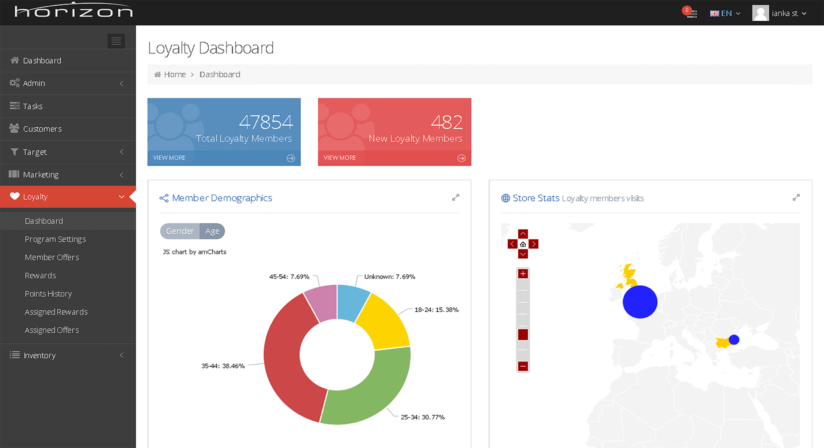Expand the Store Stats panel fullscreen
Image resolution: width=824 pixels, height=448 pixels.
[796, 197]
